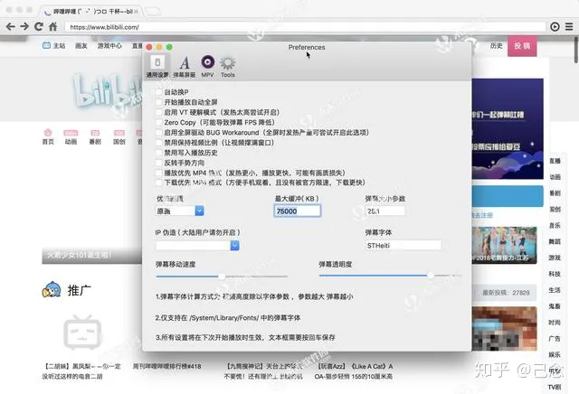
Task: Toggle the Zero Copy checkbox
Action: coord(158,122)
